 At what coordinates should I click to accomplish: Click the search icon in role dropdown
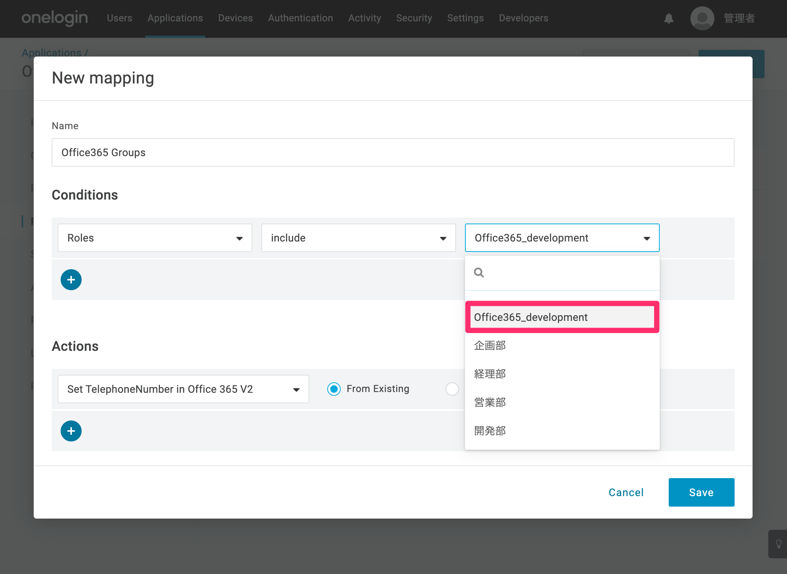[479, 273]
